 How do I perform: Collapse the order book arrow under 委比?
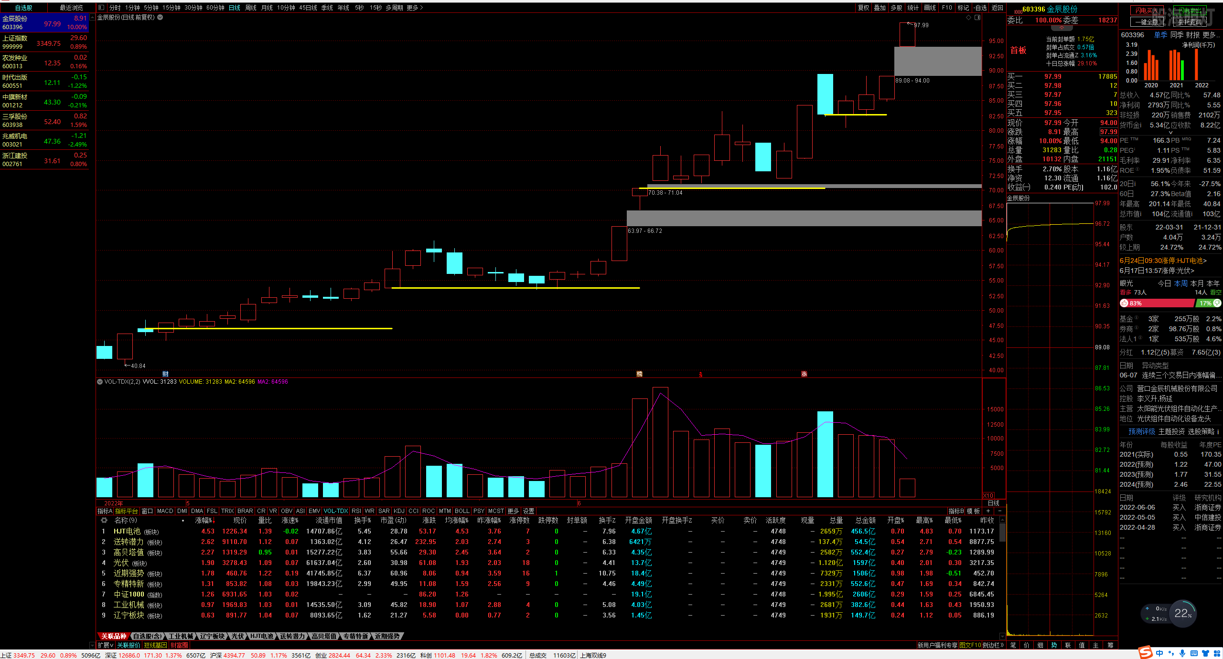click(1062, 28)
